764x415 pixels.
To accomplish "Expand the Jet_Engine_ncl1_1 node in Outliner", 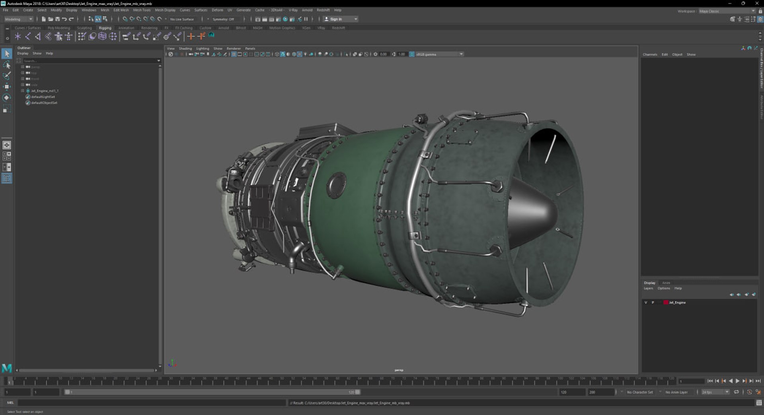I will click(x=23, y=91).
